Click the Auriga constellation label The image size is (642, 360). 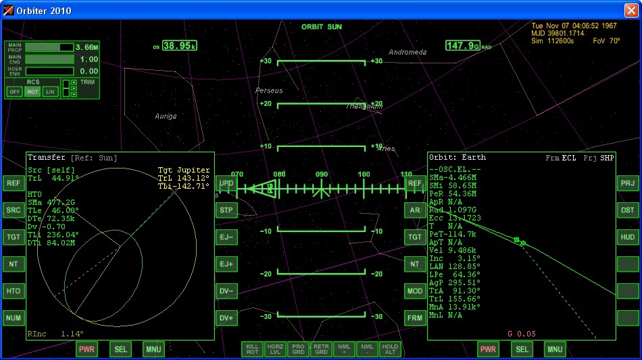pyautogui.click(x=166, y=116)
